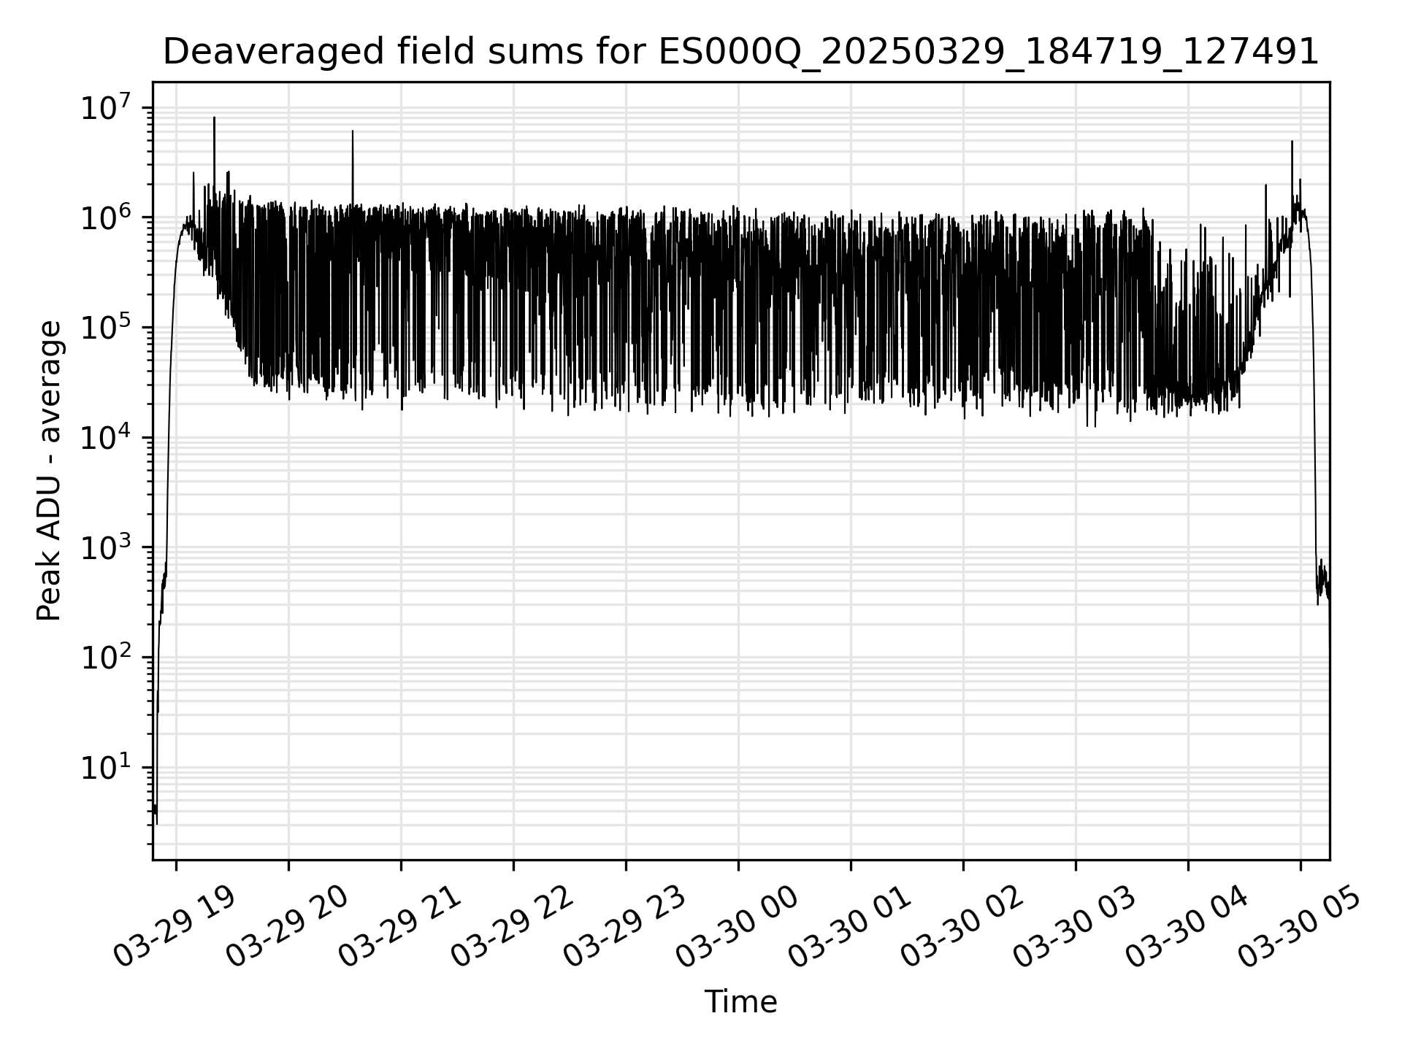Click the y tick label 10^4
The width and height of the screenshot is (1402, 1051).
point(107,437)
